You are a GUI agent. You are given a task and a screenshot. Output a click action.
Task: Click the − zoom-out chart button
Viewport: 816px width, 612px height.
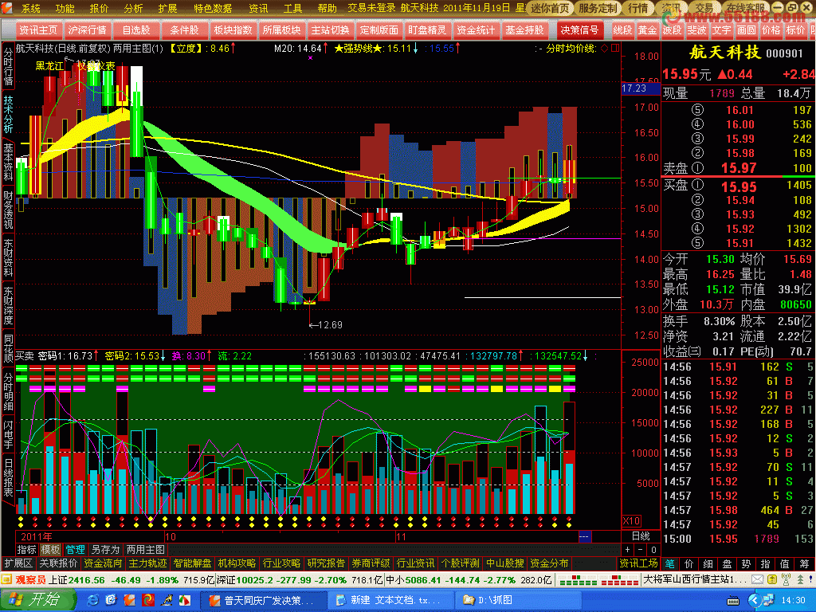641,550
